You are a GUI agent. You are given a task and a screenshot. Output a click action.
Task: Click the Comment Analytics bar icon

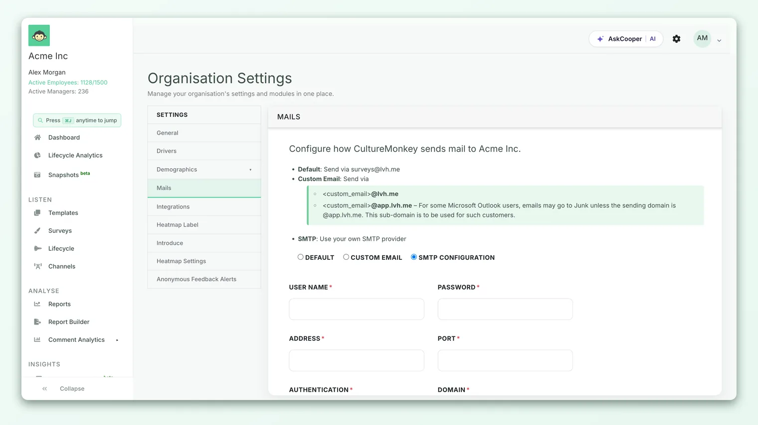tap(37, 340)
